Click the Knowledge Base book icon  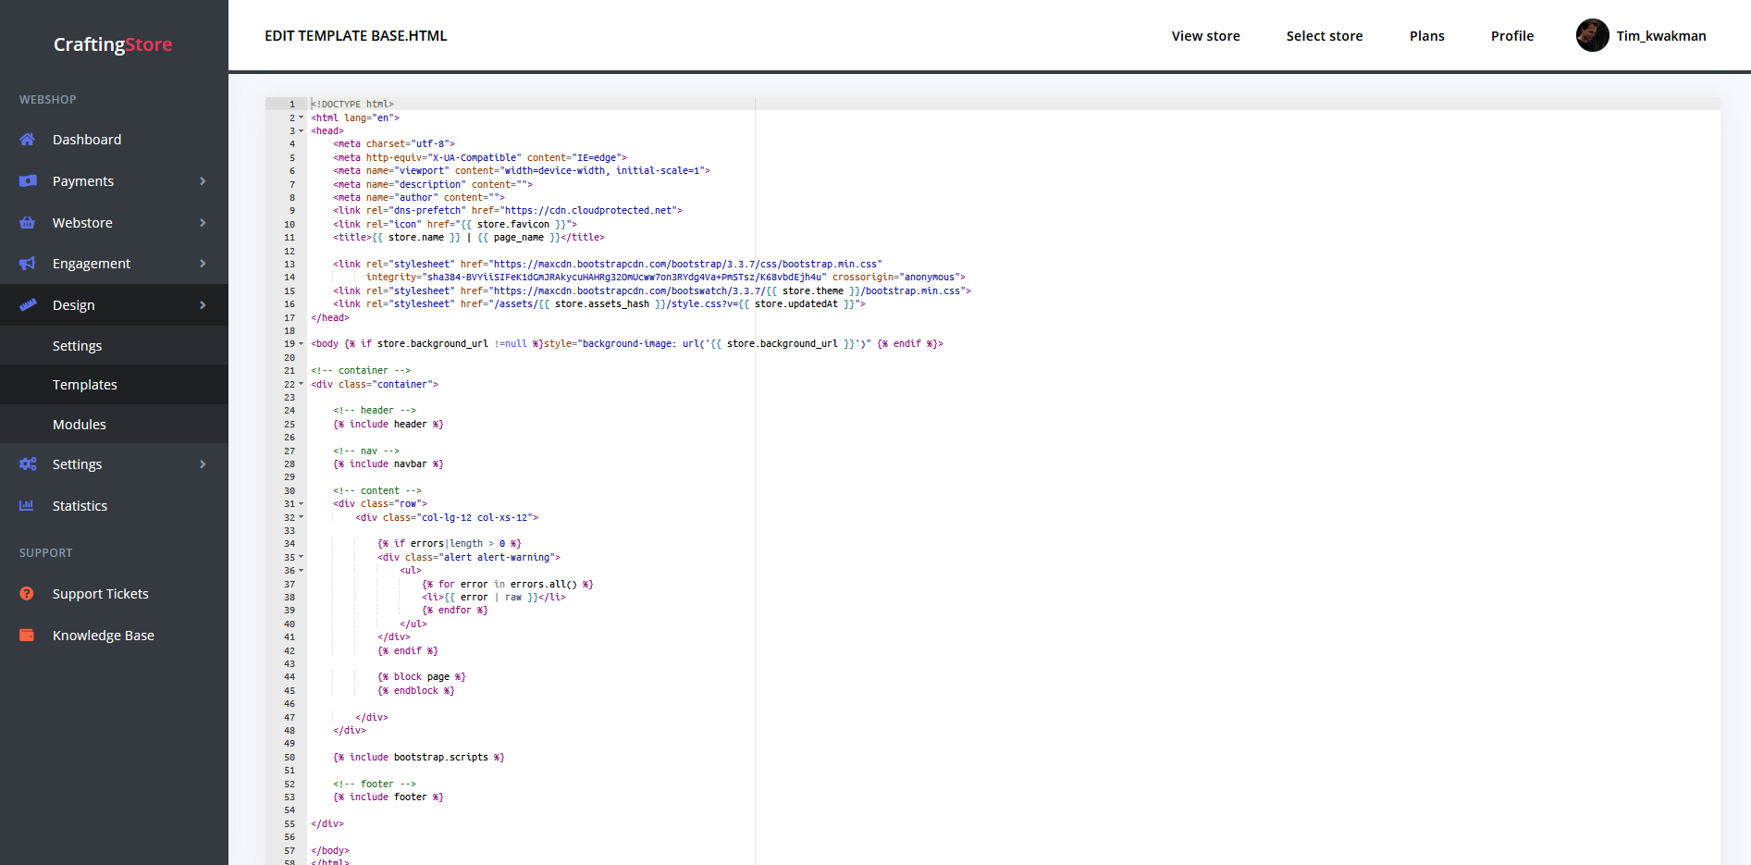click(27, 636)
